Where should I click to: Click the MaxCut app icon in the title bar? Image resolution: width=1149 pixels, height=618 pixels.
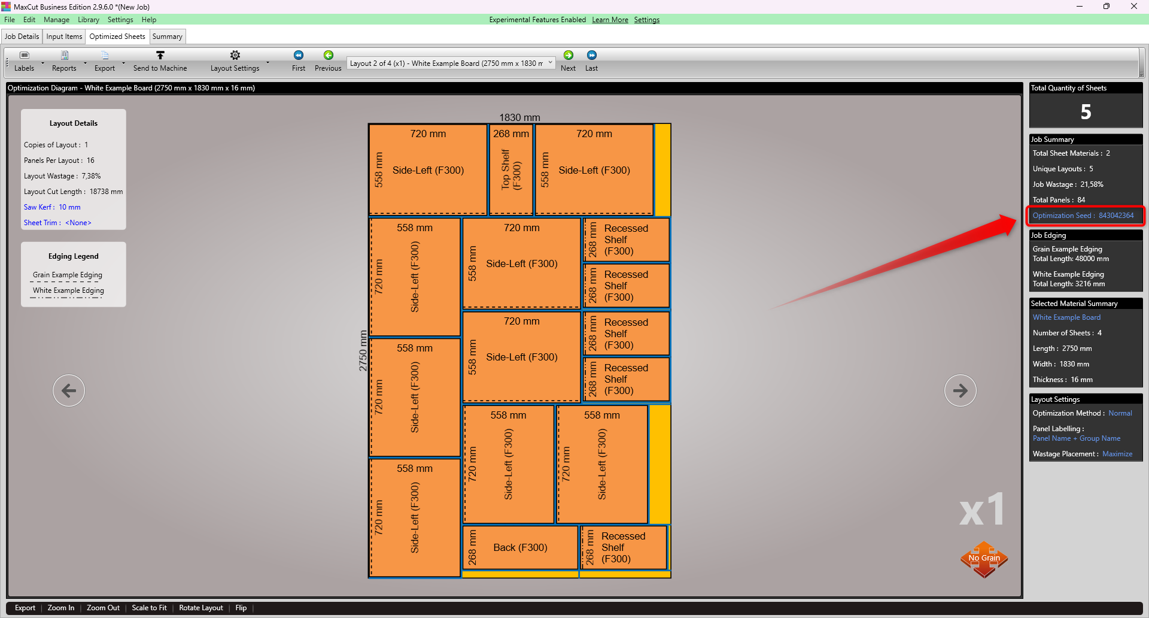[x=6, y=7]
